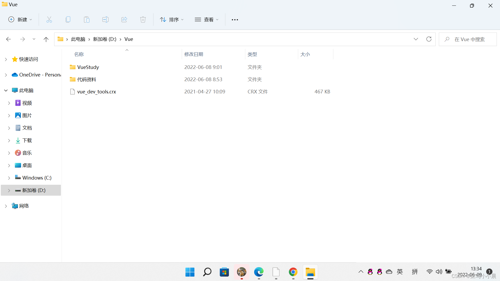Sort by the Date modified column header
Viewport: 500px width, 281px height.
(194, 54)
